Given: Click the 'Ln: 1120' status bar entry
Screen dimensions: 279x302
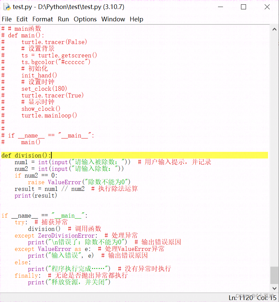Looking at the screenshot, I should pyautogui.click(x=241, y=298).
